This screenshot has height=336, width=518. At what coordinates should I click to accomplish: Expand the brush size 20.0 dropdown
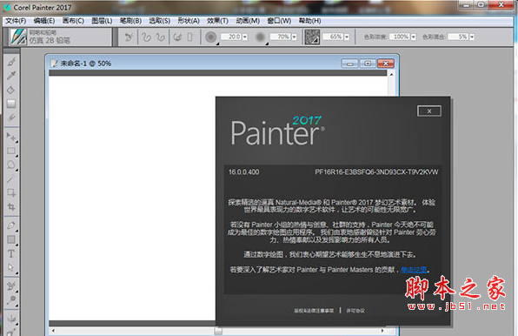click(245, 37)
